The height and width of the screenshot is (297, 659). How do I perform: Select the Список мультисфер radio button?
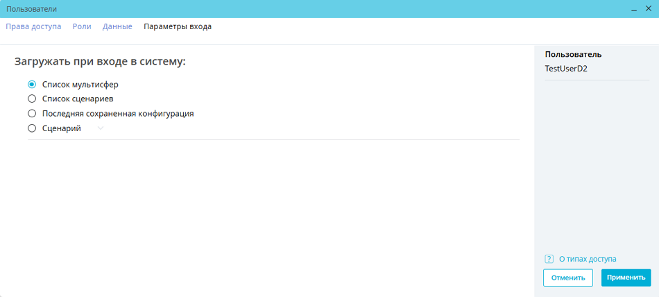coord(32,84)
